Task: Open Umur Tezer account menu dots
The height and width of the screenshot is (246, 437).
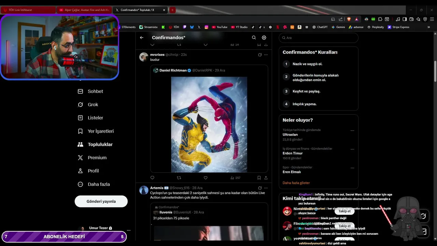Action: point(128,230)
